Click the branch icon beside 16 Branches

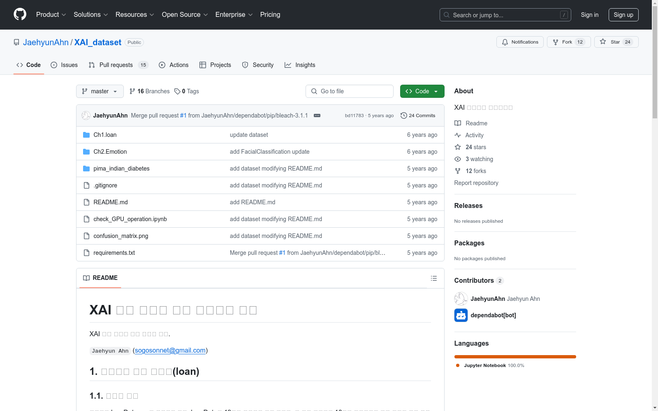point(132,91)
